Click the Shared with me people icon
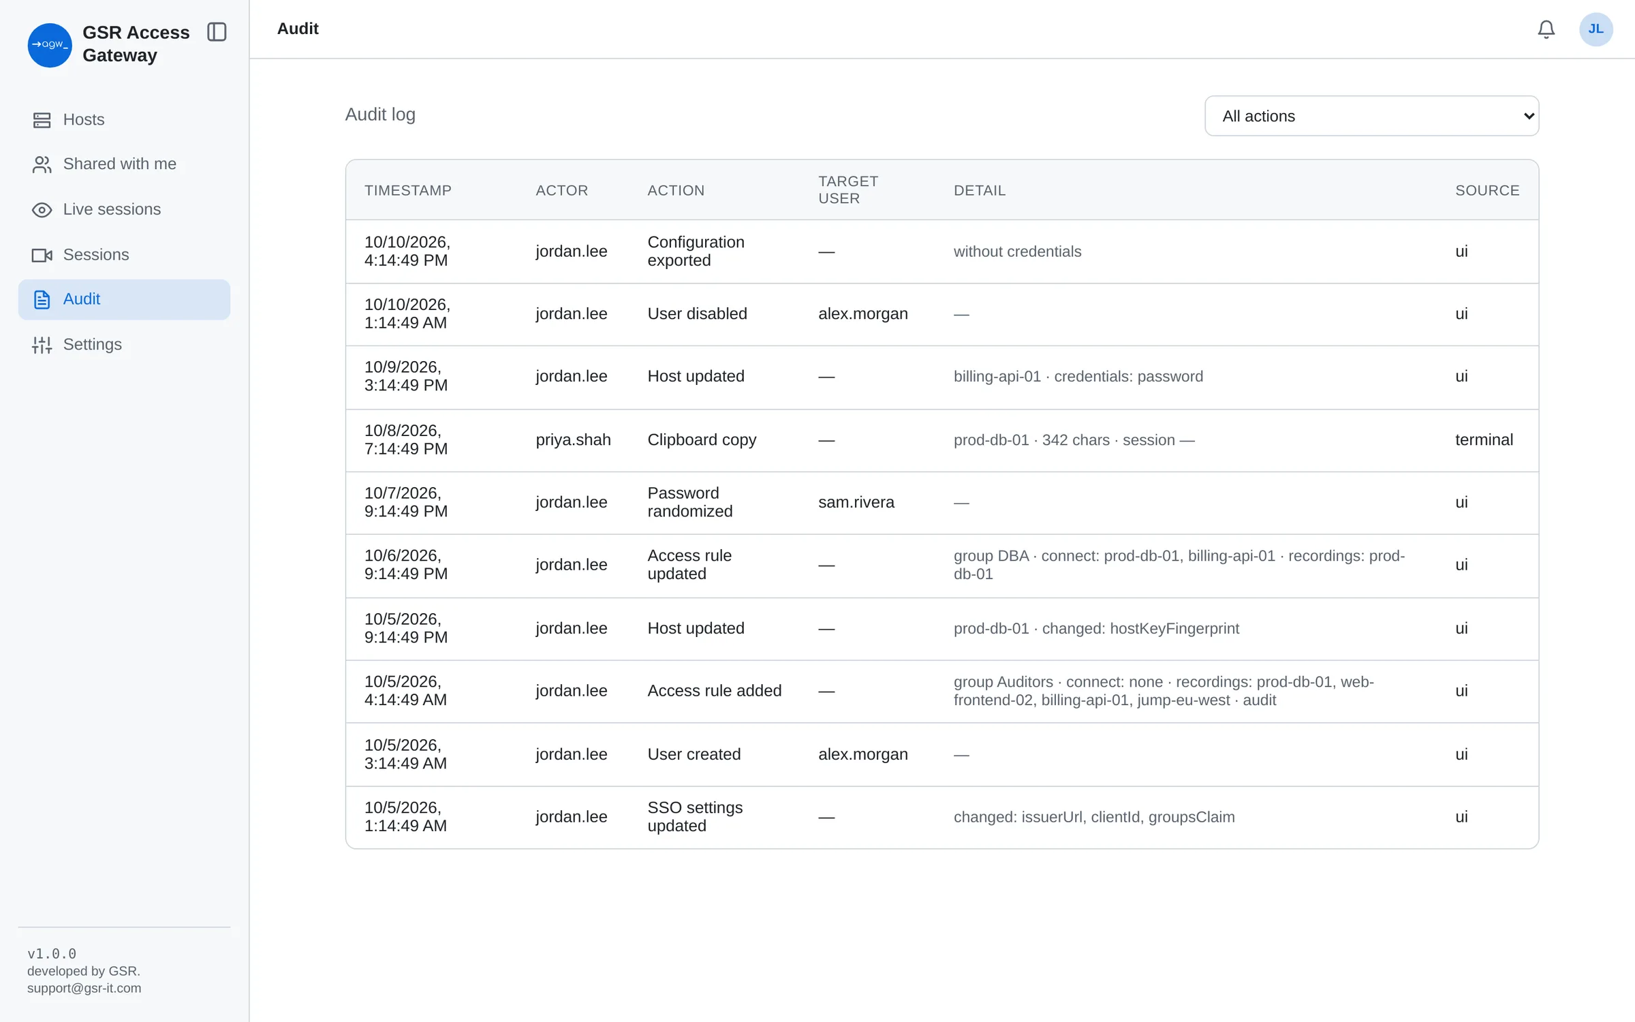 coord(42,164)
